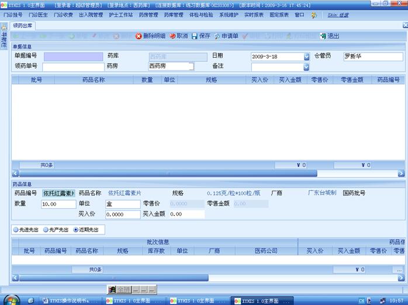408x305 pixels.
Task: Open the 门诊挂号 menu
Action: [x=13, y=15]
